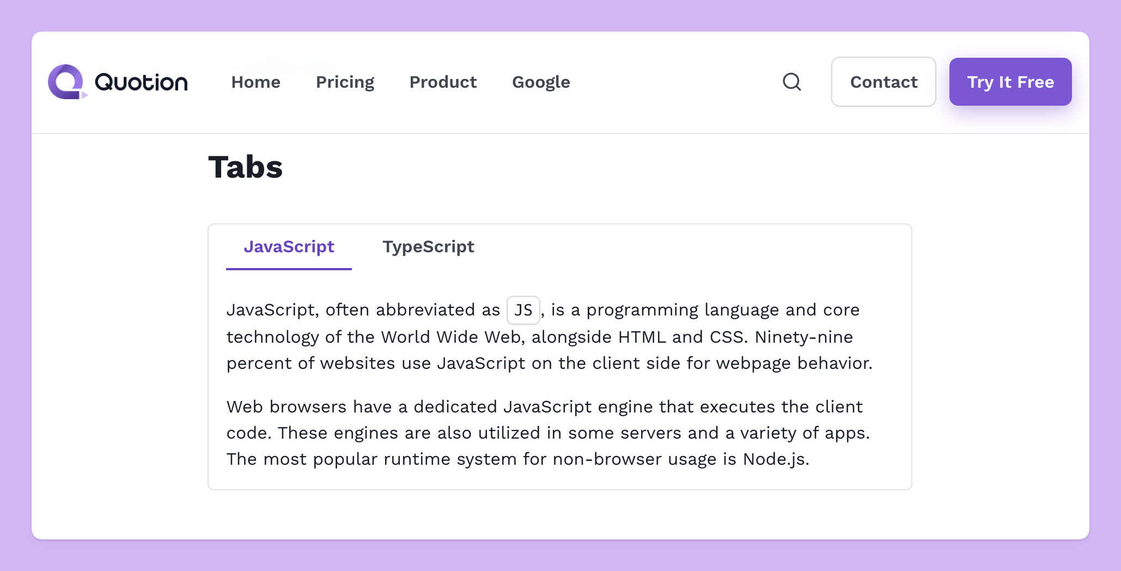Image resolution: width=1121 pixels, height=571 pixels.
Task: Click the Contact button
Action: click(884, 82)
